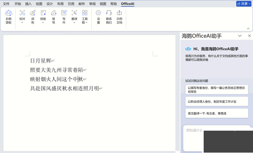Select the 公务员转正思想总结报告 suggestion

point(217,90)
